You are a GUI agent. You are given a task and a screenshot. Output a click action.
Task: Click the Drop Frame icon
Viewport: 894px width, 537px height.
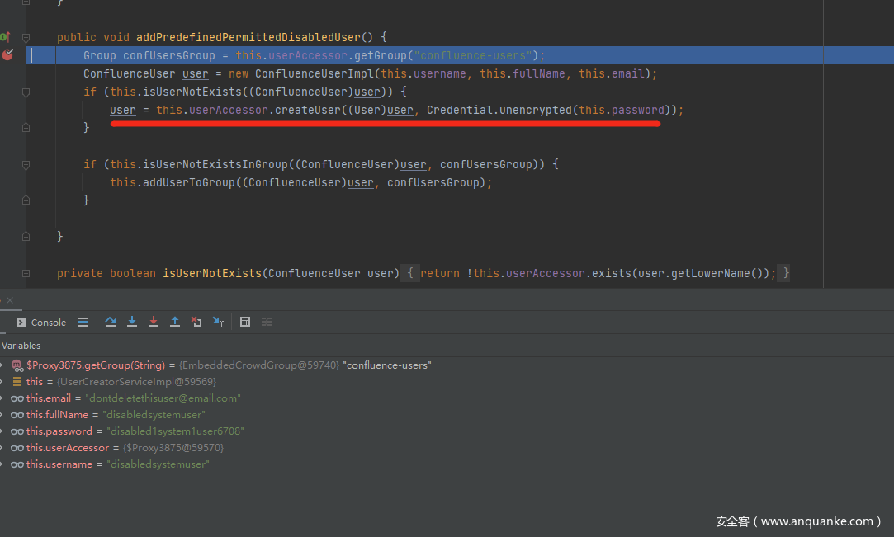pyautogui.click(x=196, y=322)
